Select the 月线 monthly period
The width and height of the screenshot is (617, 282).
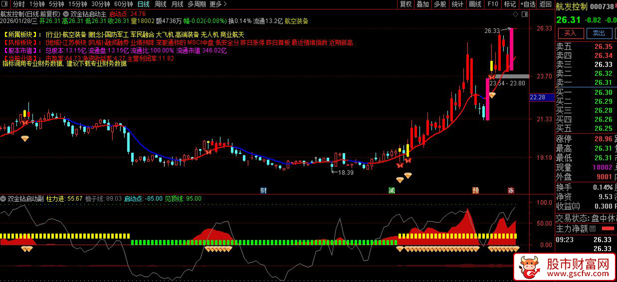(177, 4)
